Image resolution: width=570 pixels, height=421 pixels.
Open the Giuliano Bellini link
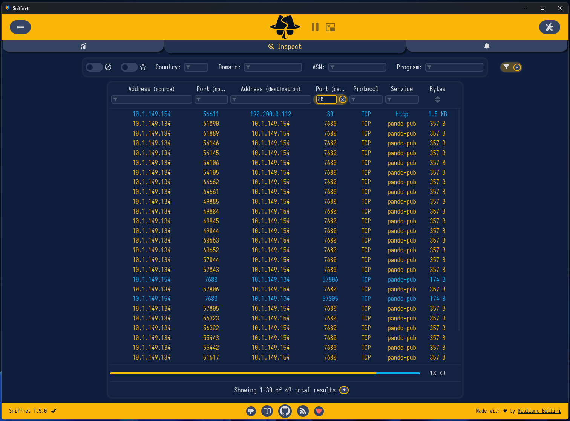539,411
